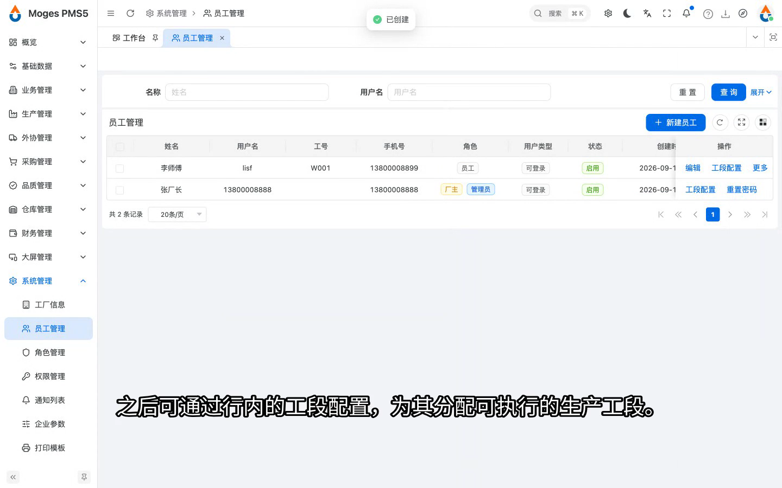Check the row checkbox for 李师傅

point(120,168)
